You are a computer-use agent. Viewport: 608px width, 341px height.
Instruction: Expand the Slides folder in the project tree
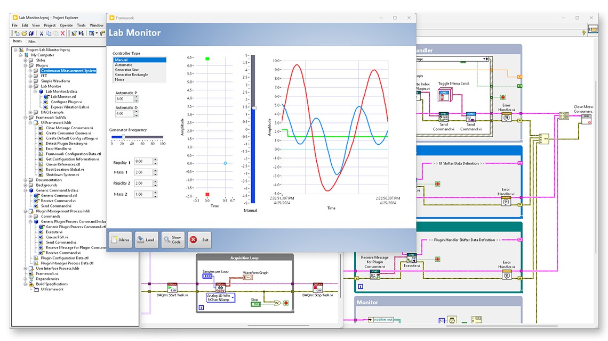pyautogui.click(x=25, y=60)
